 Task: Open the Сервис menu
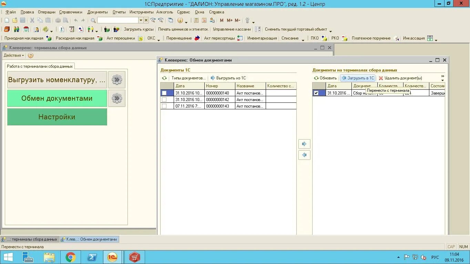[184, 12]
